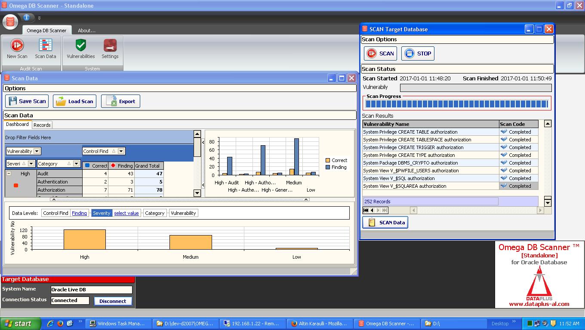Image resolution: width=585 pixels, height=330 pixels.
Task: Open the Vulnerabilities shield icon
Action: pos(80,49)
